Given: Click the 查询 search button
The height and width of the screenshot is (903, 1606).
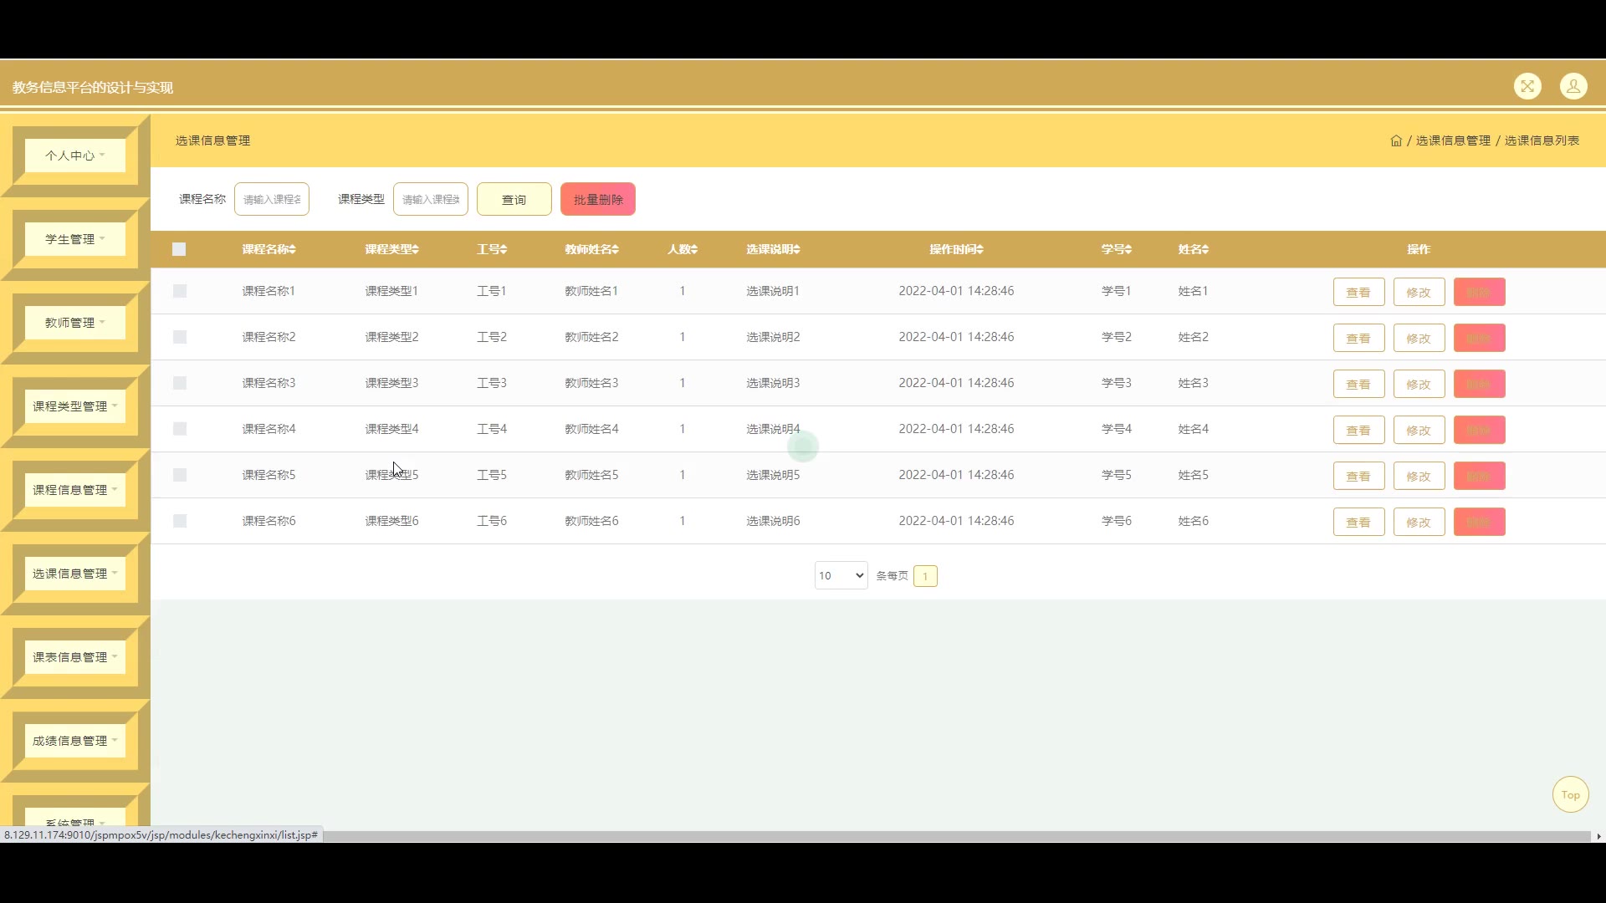Looking at the screenshot, I should pos(514,199).
